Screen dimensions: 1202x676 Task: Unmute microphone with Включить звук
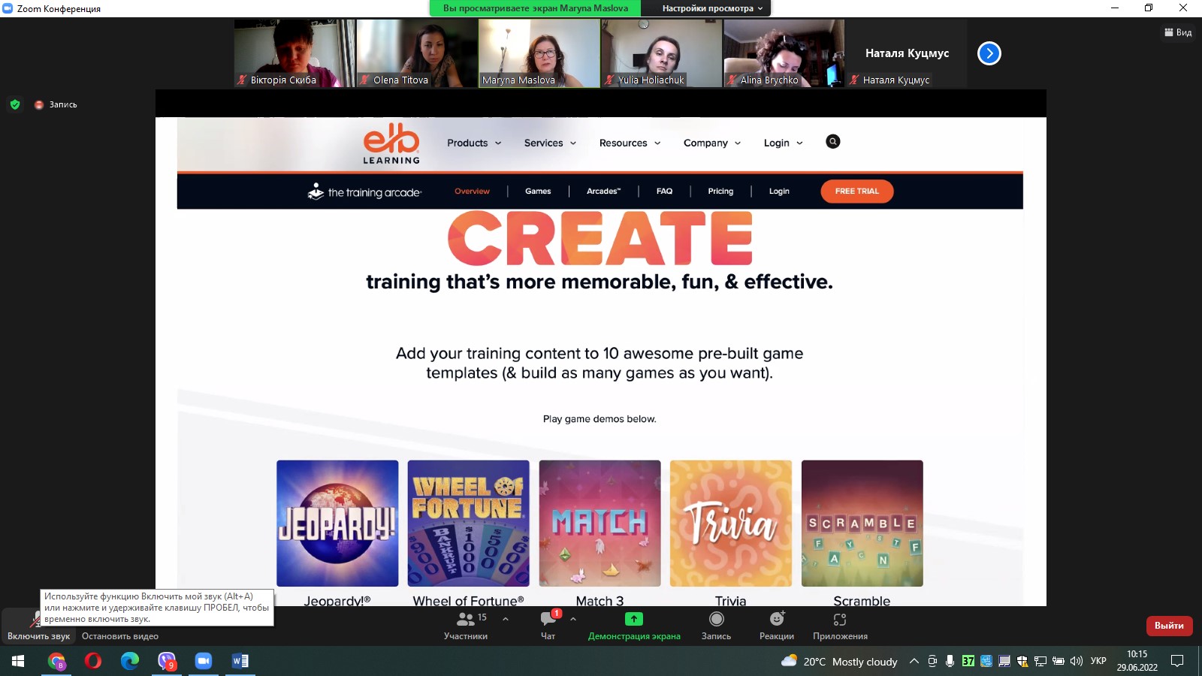38,626
